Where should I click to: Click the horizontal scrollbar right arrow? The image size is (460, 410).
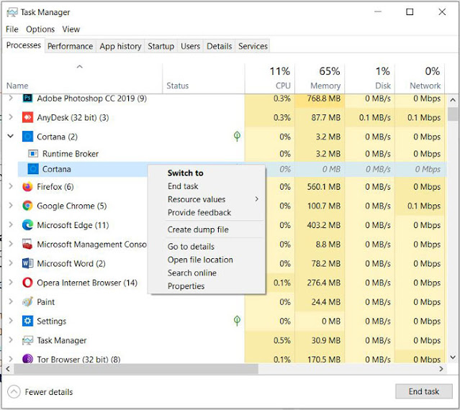pyautogui.click(x=441, y=369)
